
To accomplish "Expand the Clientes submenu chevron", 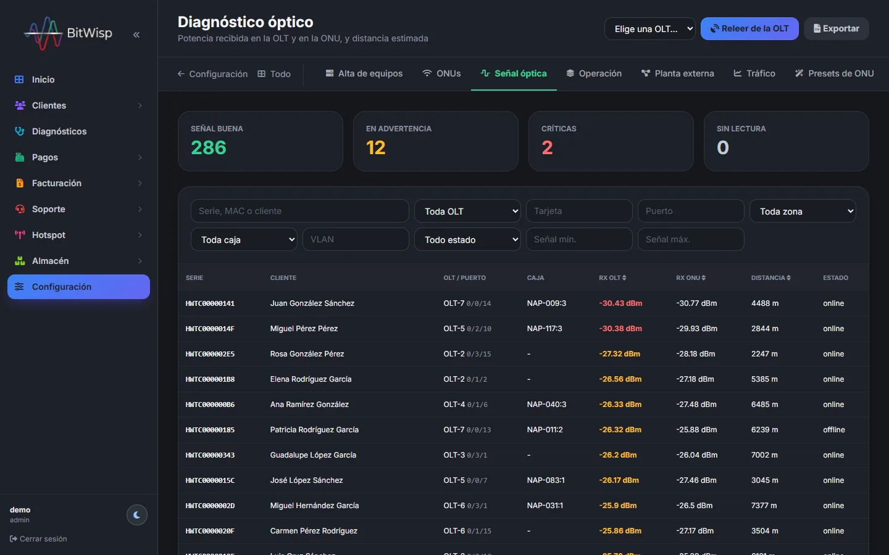I will click(140, 105).
